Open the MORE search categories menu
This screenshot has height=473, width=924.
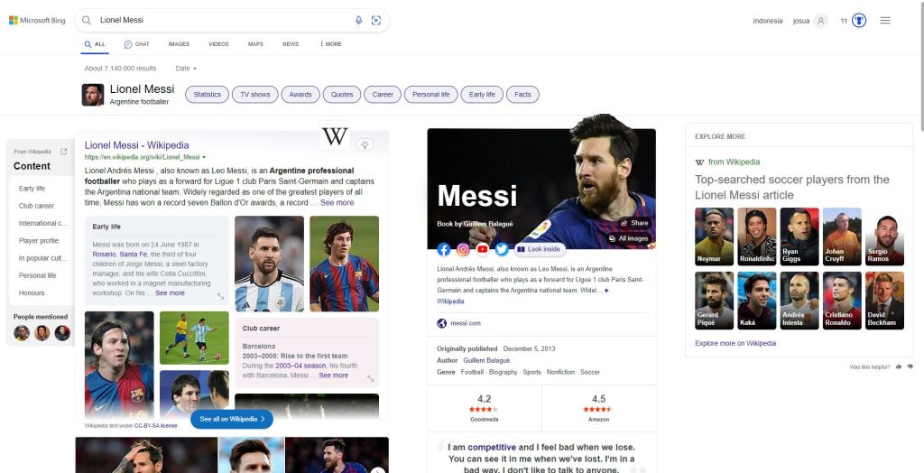330,44
